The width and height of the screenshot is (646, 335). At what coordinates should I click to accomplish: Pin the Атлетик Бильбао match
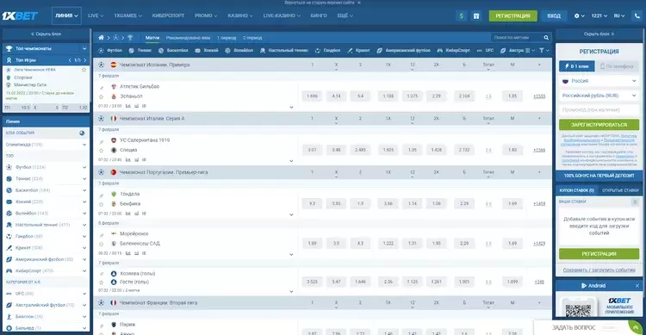(102, 88)
